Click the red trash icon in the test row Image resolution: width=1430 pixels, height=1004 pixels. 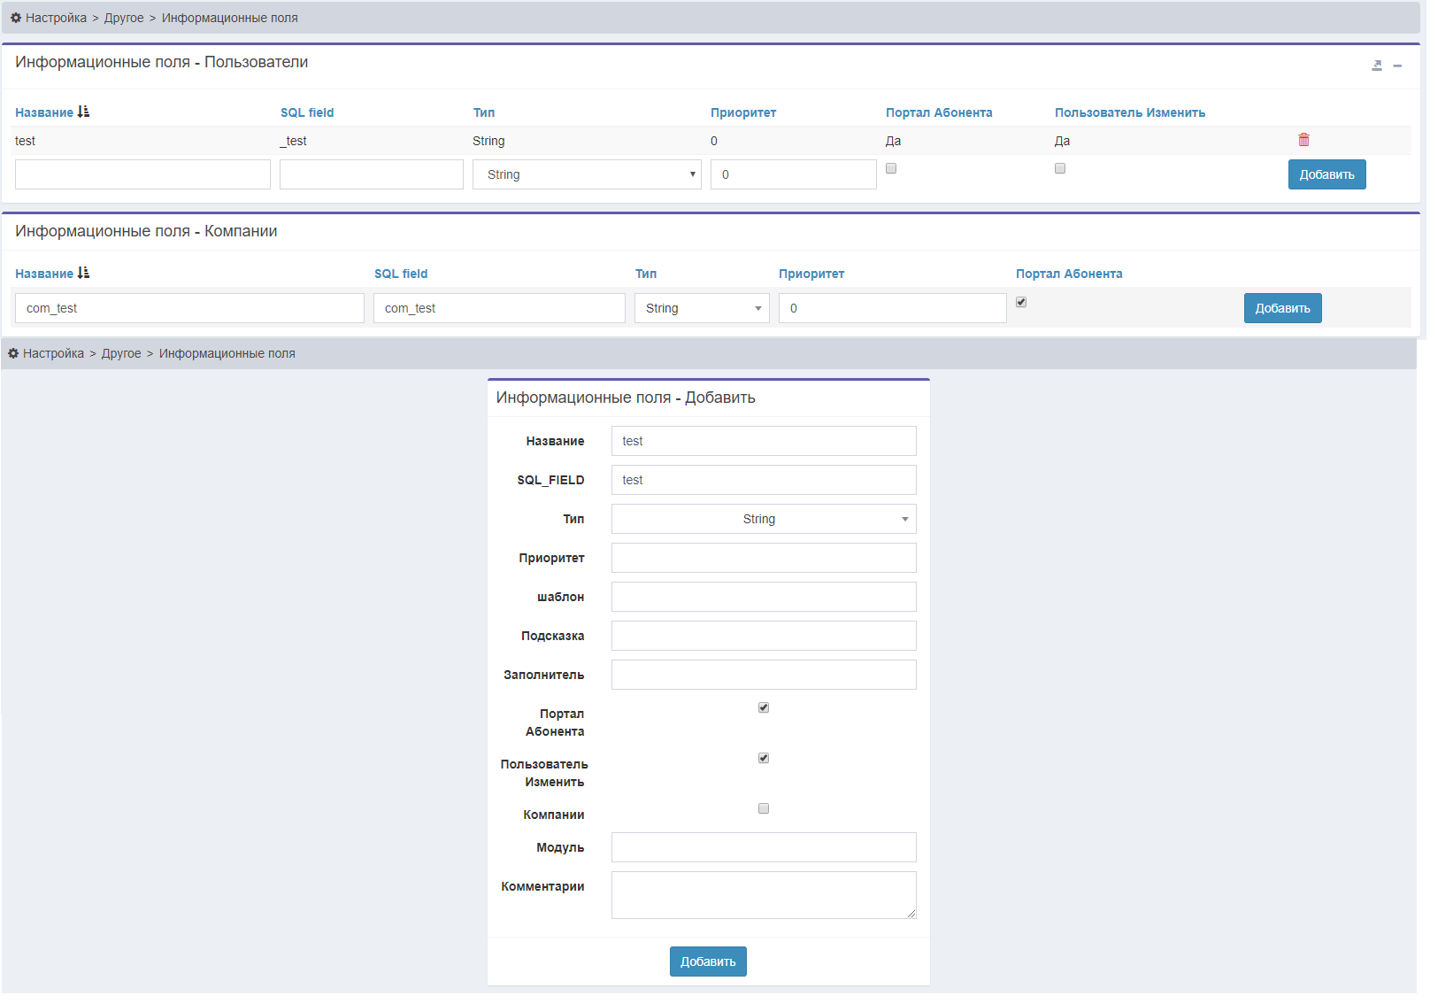pyautogui.click(x=1303, y=140)
